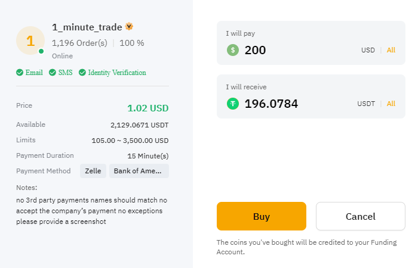The width and height of the screenshot is (415, 268).
Task: Select the Zelle payment method tag
Action: (x=93, y=171)
